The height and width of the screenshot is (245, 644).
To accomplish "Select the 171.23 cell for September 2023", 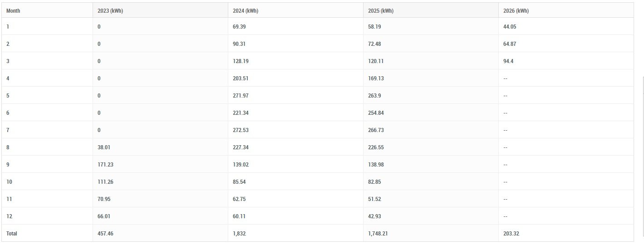I will click(105, 165).
